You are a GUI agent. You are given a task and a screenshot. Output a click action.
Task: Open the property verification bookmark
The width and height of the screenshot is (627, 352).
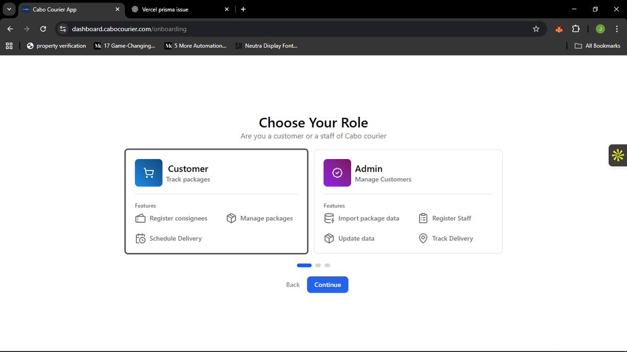tap(56, 46)
